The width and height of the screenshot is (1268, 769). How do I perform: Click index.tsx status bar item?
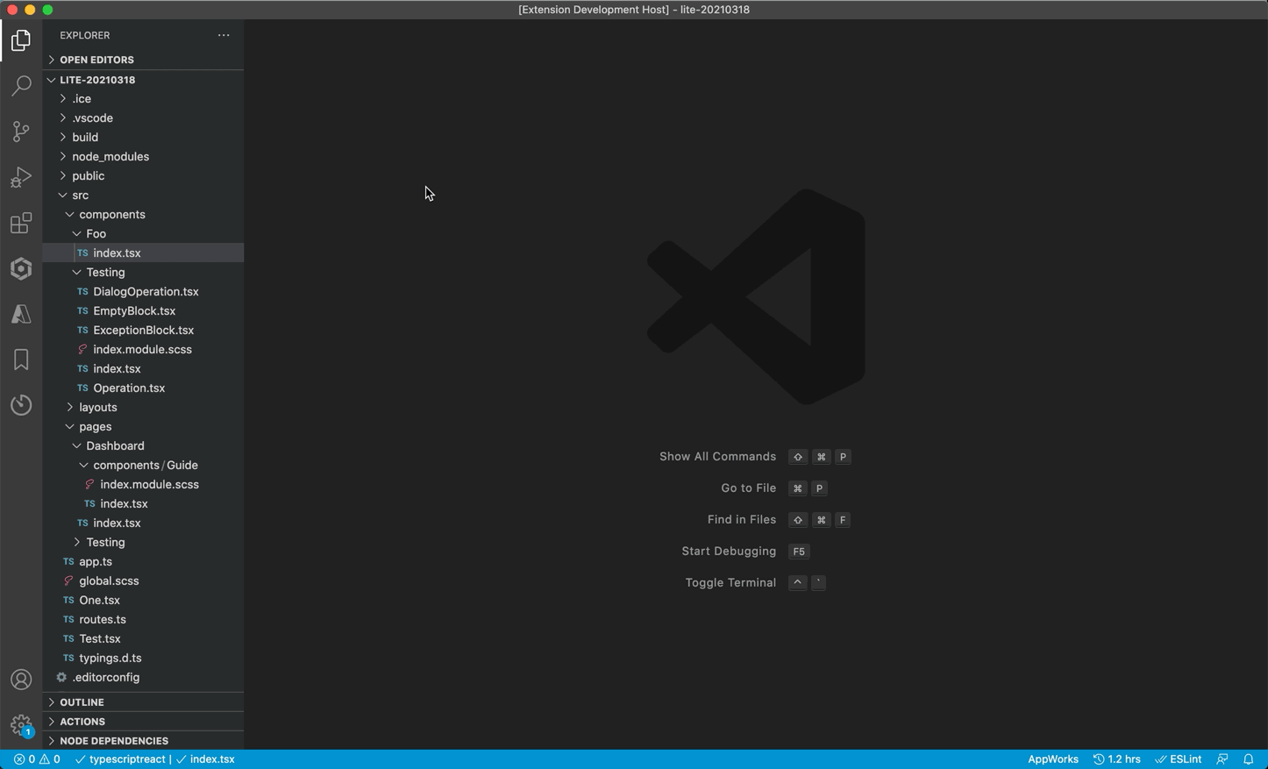206,759
